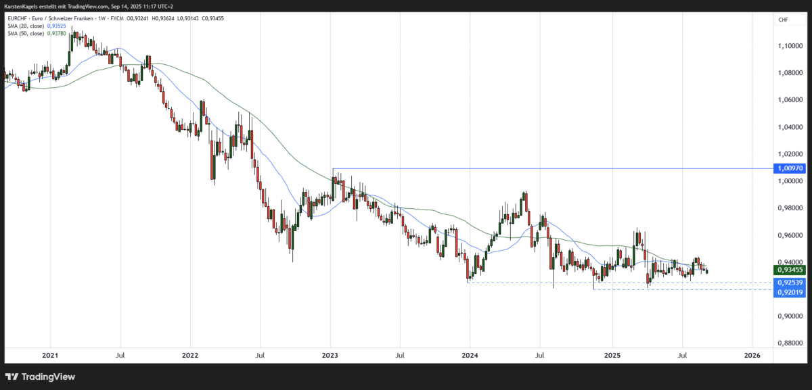Select the green current price label 0,93455

tap(788, 270)
